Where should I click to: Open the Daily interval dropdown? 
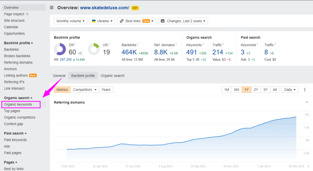(x=290, y=90)
